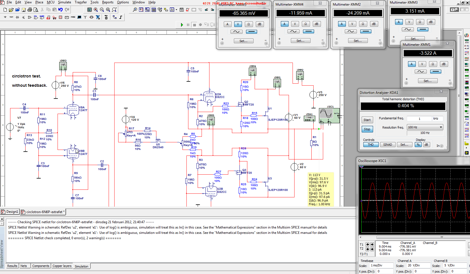
Task: Set distortion display to dB
Action: coord(426,145)
